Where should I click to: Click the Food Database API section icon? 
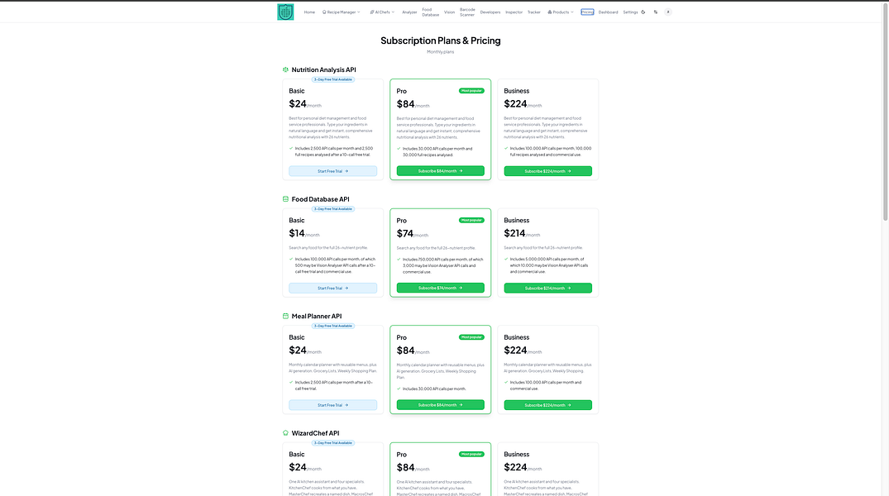(285, 199)
